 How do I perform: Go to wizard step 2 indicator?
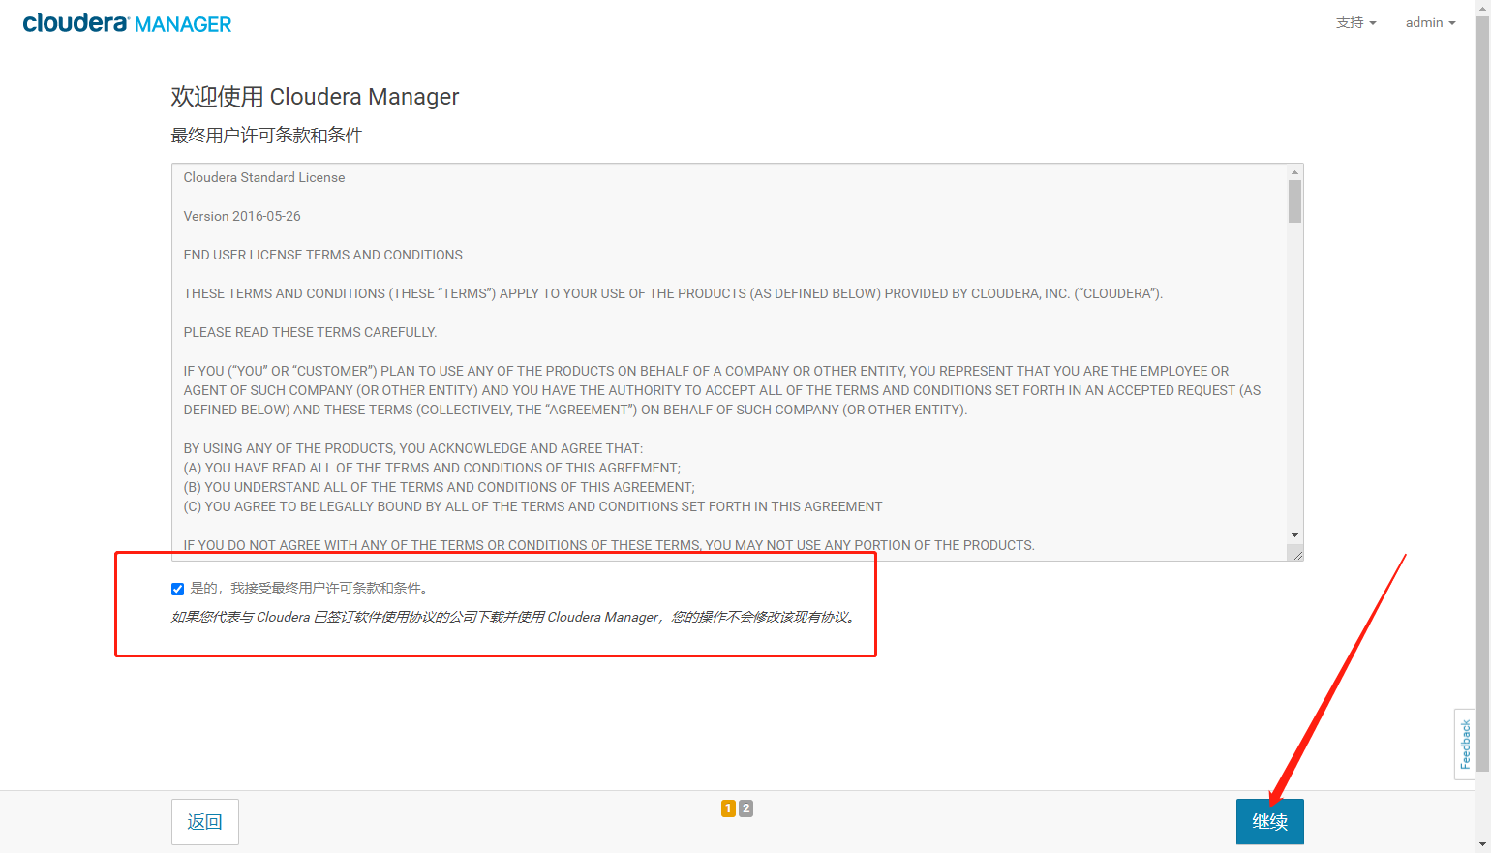pos(745,807)
